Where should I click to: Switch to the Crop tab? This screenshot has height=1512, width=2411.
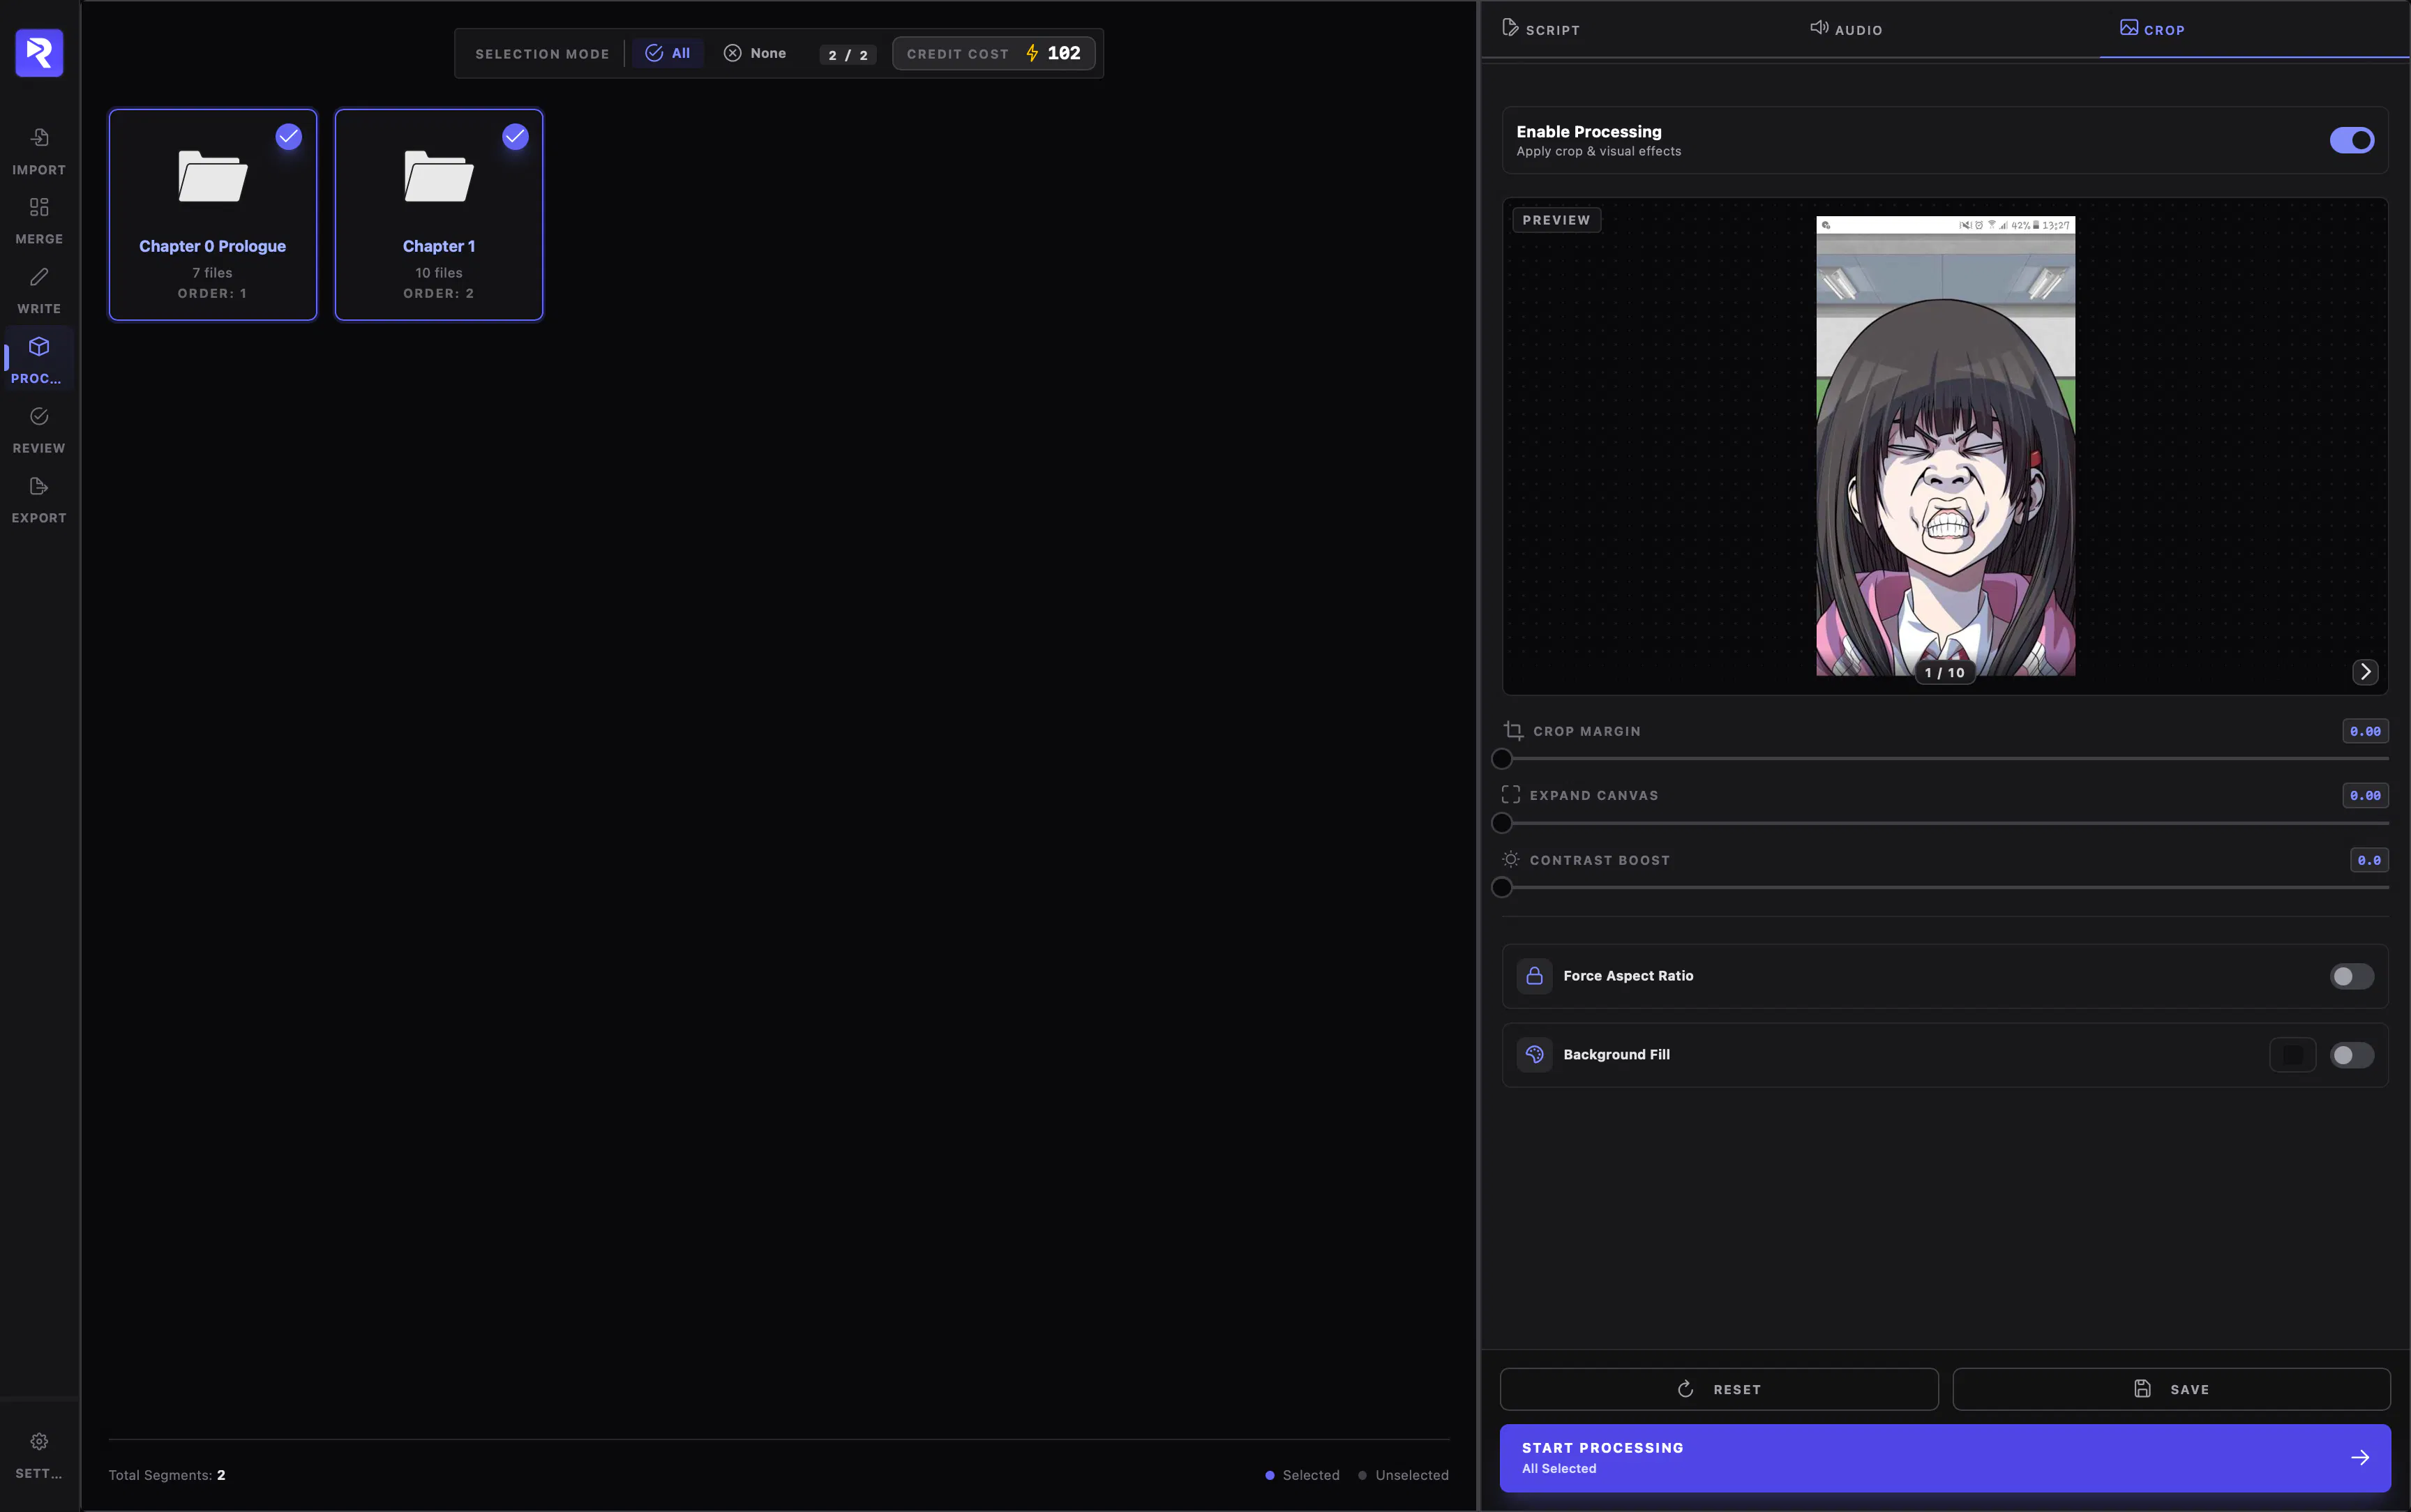pyautogui.click(x=2152, y=29)
